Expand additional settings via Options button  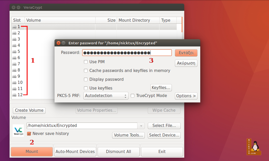tap(186, 96)
